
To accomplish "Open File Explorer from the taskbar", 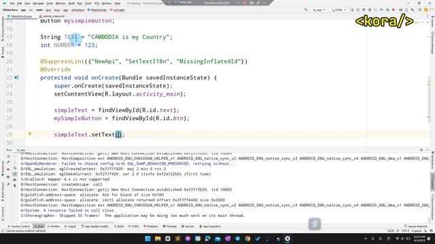I will pos(158,239).
